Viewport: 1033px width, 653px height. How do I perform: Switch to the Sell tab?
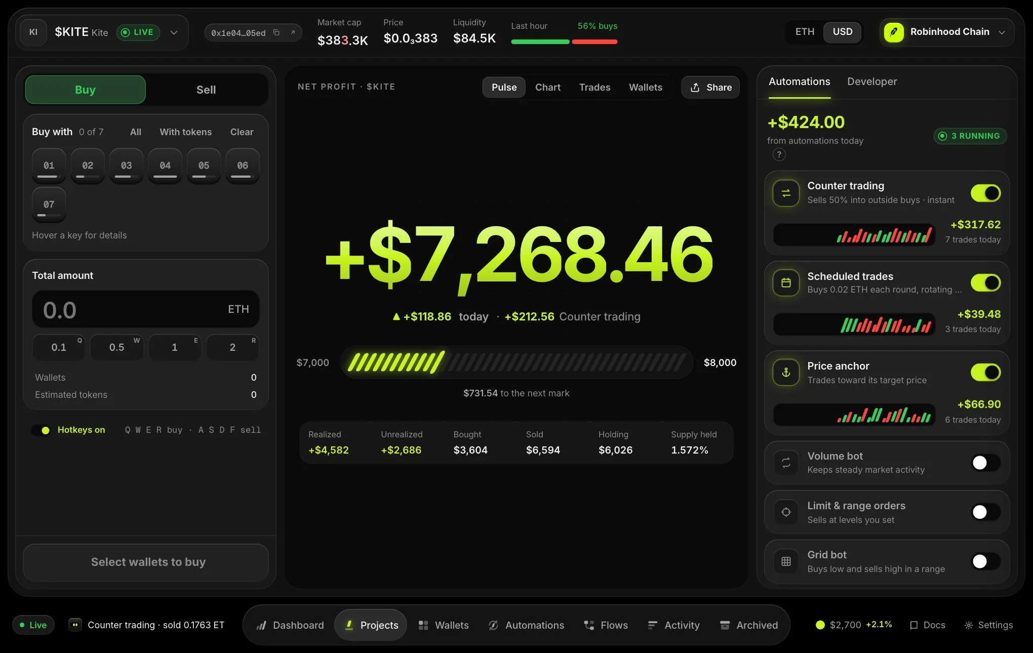pos(206,90)
